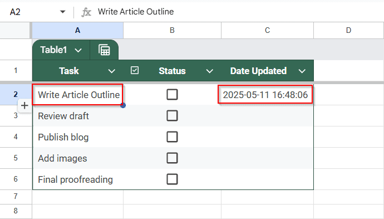Select column A header
The image size is (384, 219).
pyautogui.click(x=77, y=30)
